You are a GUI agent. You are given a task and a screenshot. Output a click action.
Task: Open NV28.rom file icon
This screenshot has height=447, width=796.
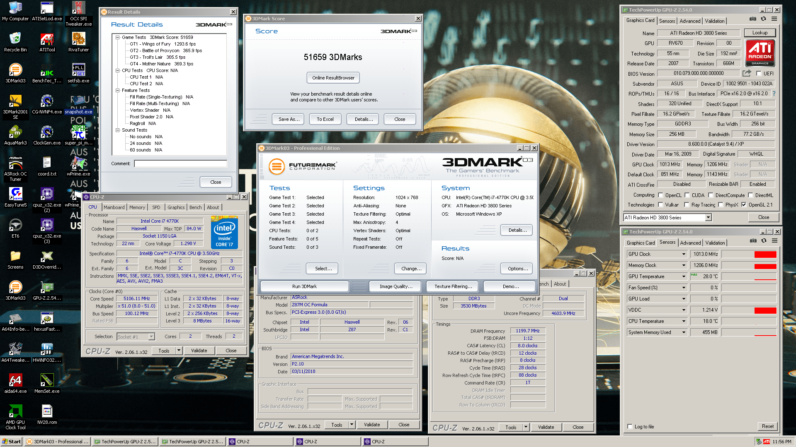[47, 414]
